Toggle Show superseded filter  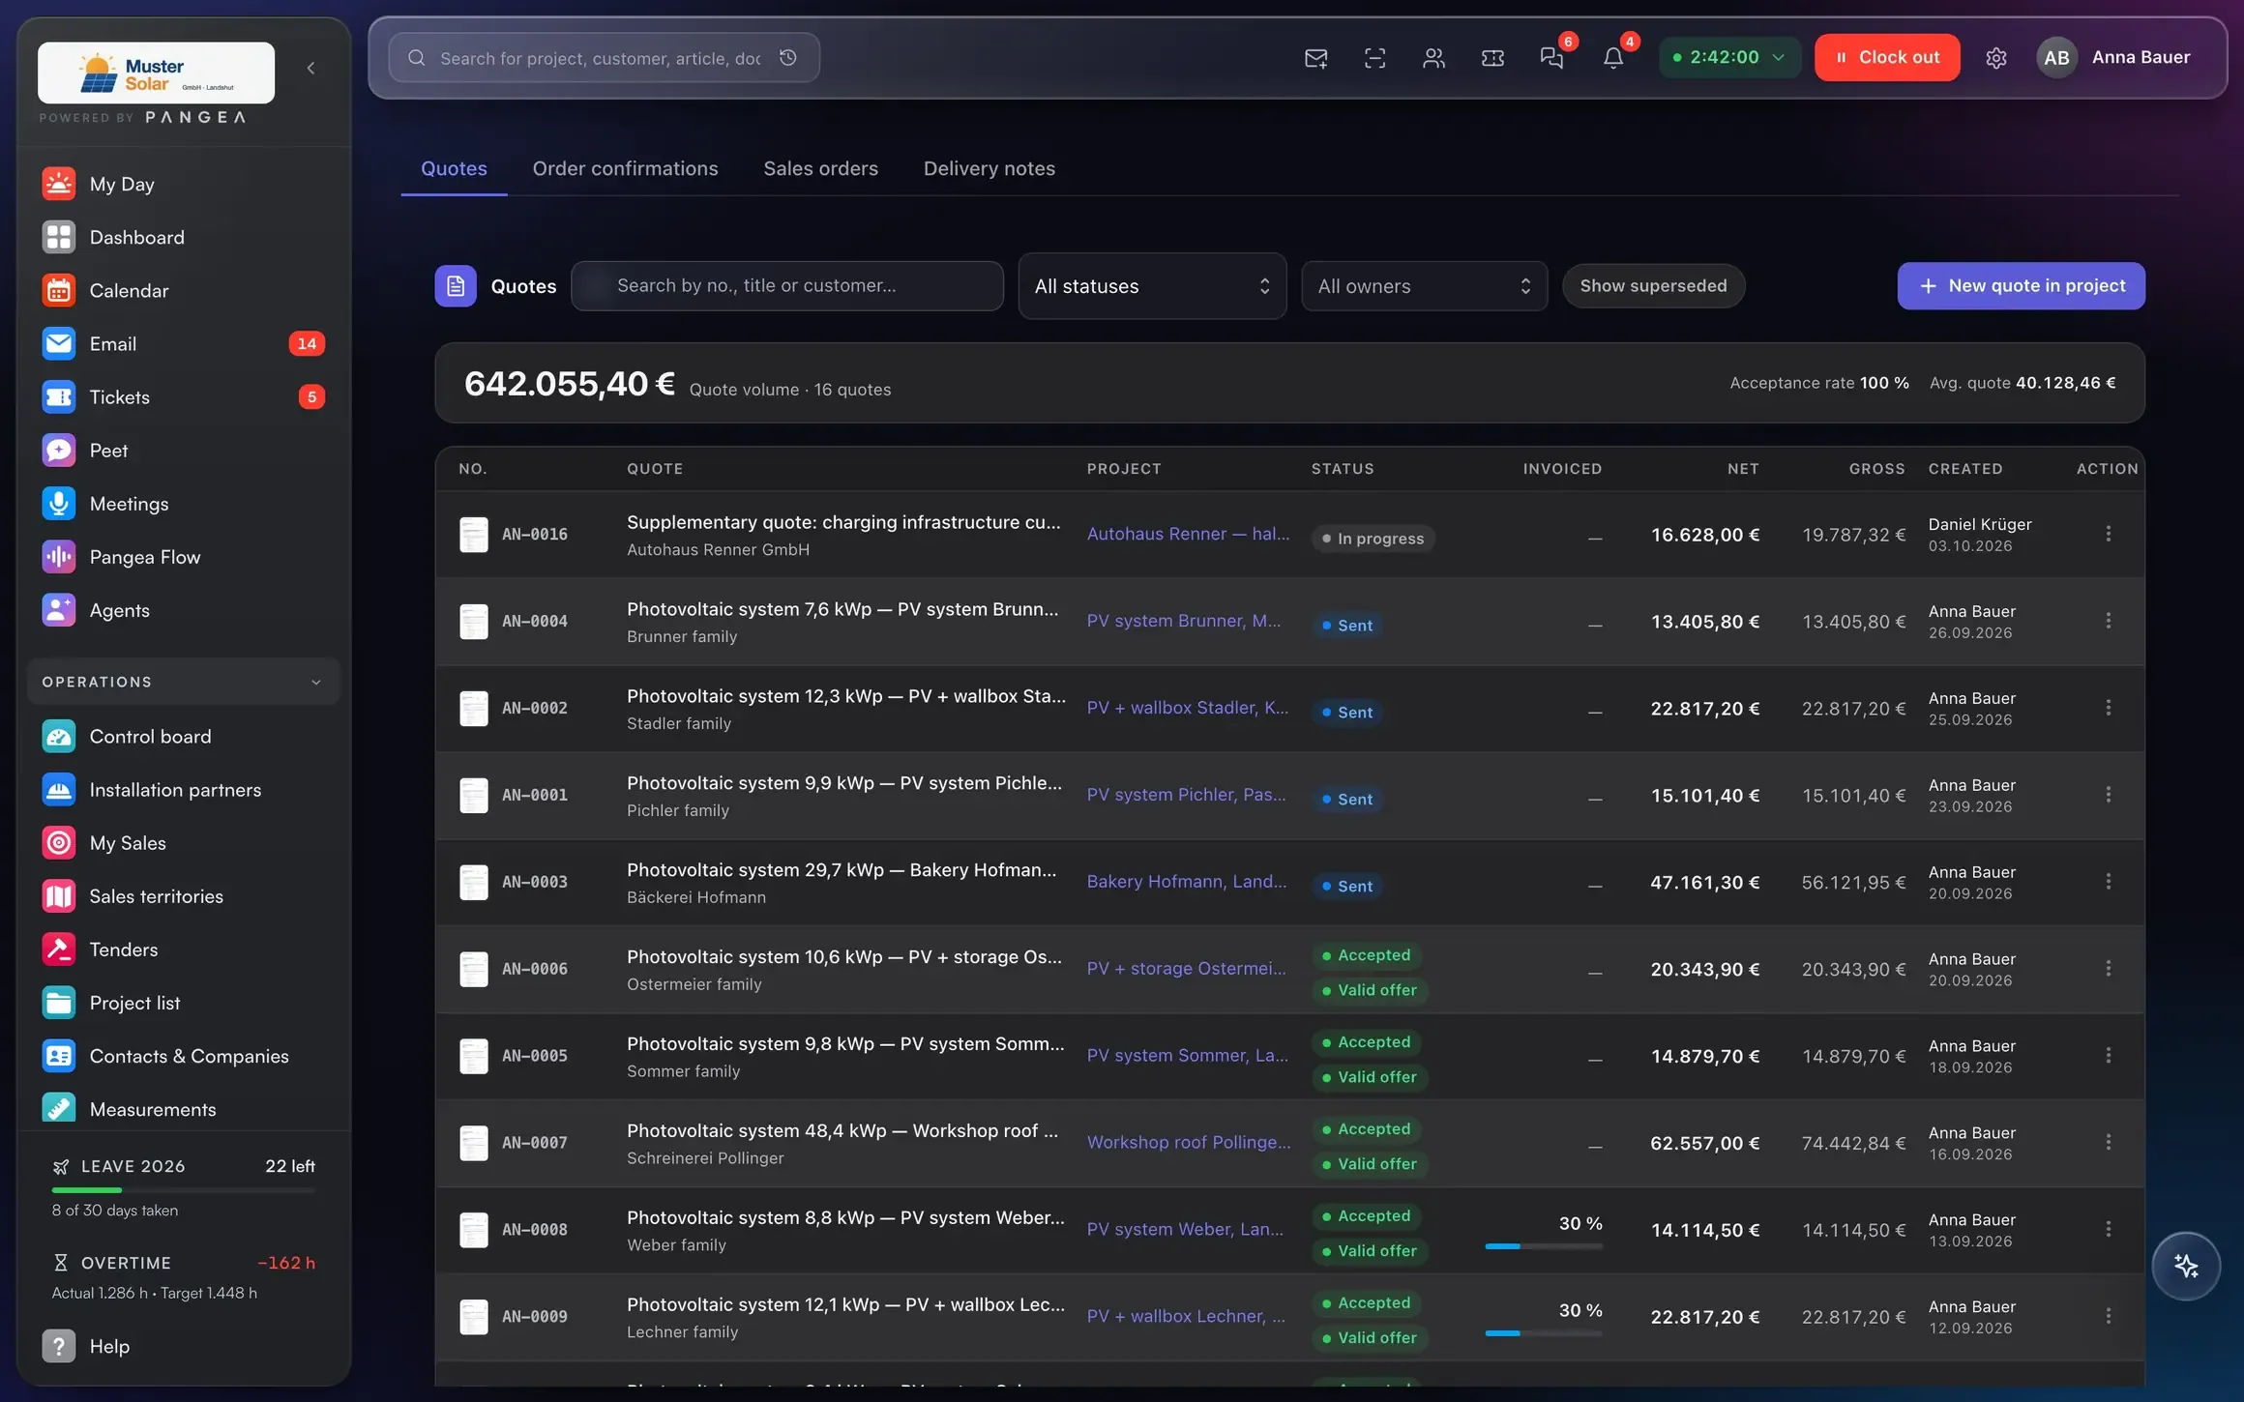[1653, 286]
